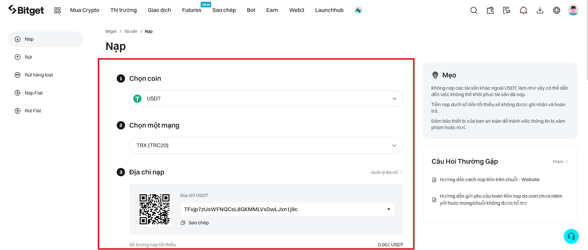
Task: Open the Mua Crypto menu
Action: pos(85,10)
